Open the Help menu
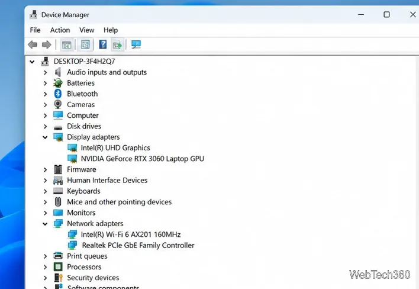Screen dimensions: 419x289 111,30
